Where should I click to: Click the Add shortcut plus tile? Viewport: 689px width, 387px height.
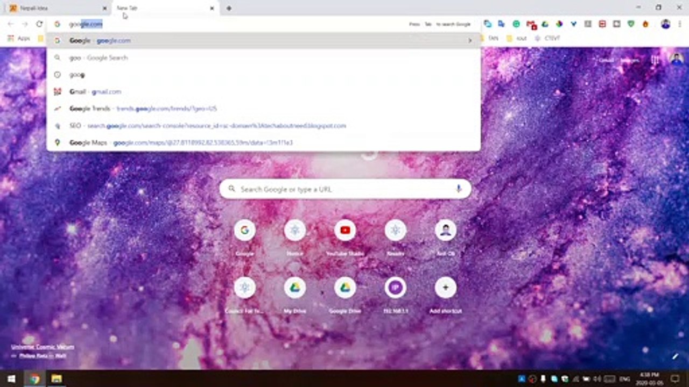click(446, 294)
